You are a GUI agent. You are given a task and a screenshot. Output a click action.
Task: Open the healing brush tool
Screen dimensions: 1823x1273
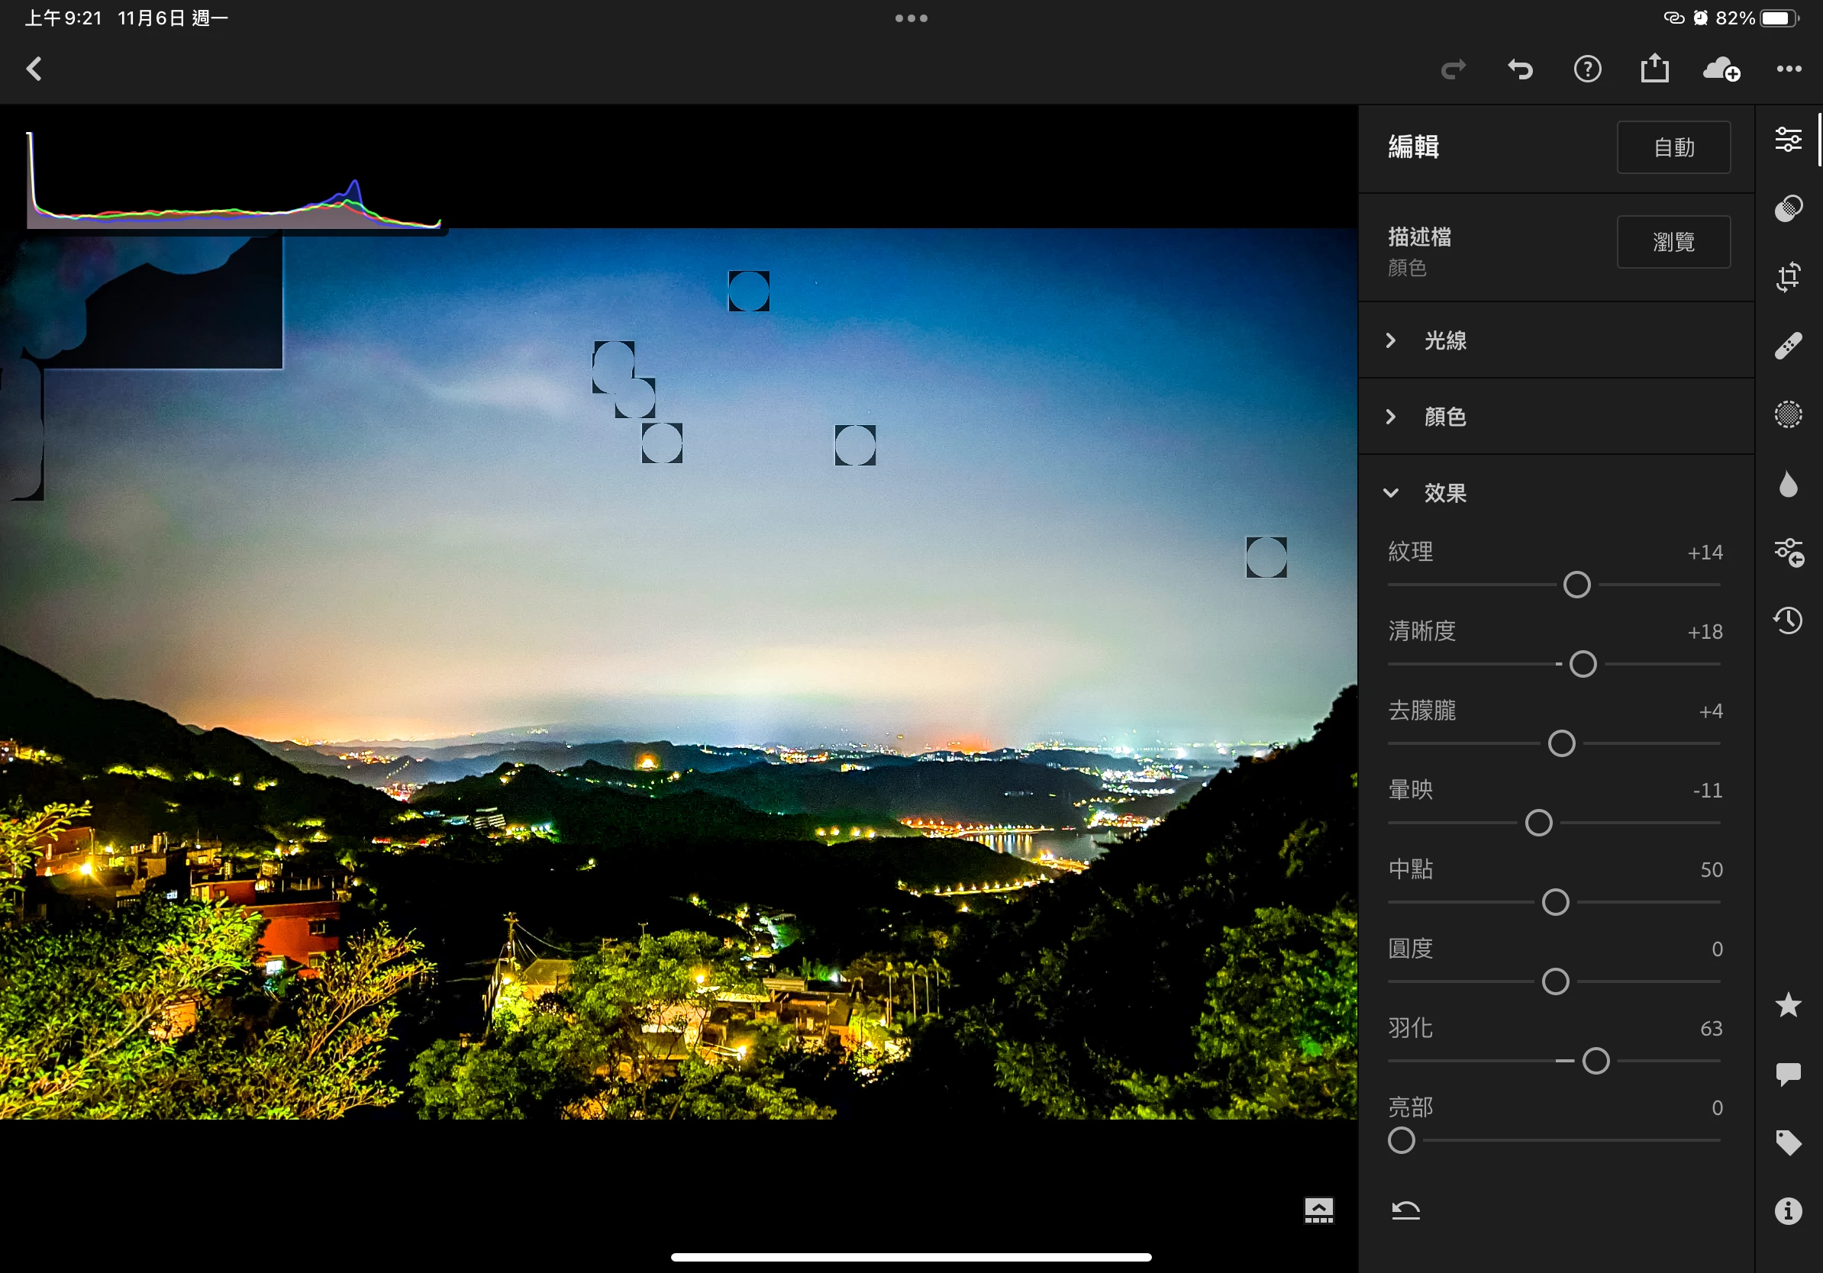[1788, 346]
